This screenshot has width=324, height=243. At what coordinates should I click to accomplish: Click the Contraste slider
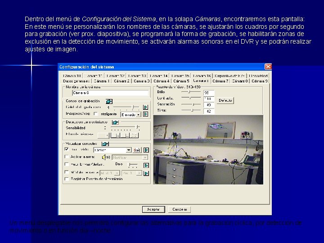coord(191,98)
